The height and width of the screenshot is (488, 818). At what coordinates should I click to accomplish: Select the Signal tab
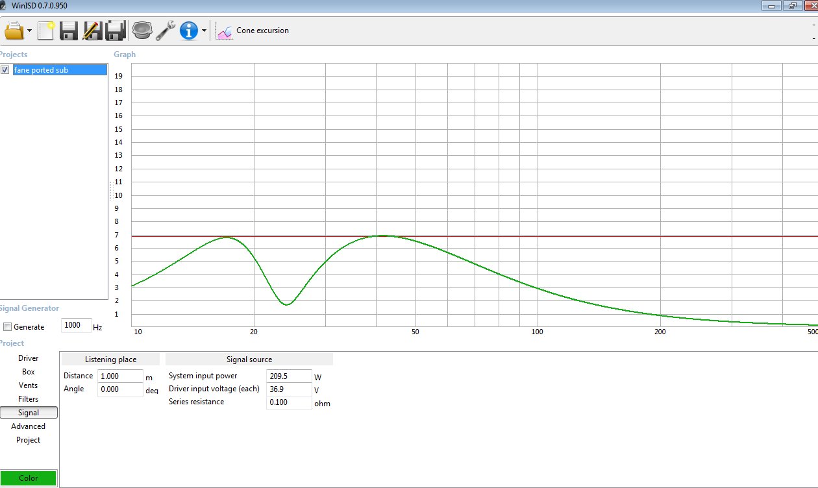click(x=29, y=413)
